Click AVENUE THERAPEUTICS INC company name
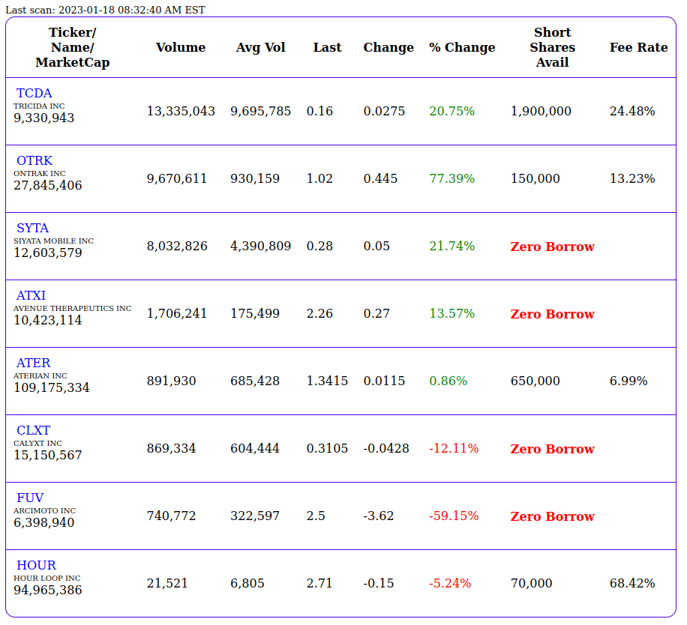This screenshot has width=687, height=625. pyautogui.click(x=72, y=308)
